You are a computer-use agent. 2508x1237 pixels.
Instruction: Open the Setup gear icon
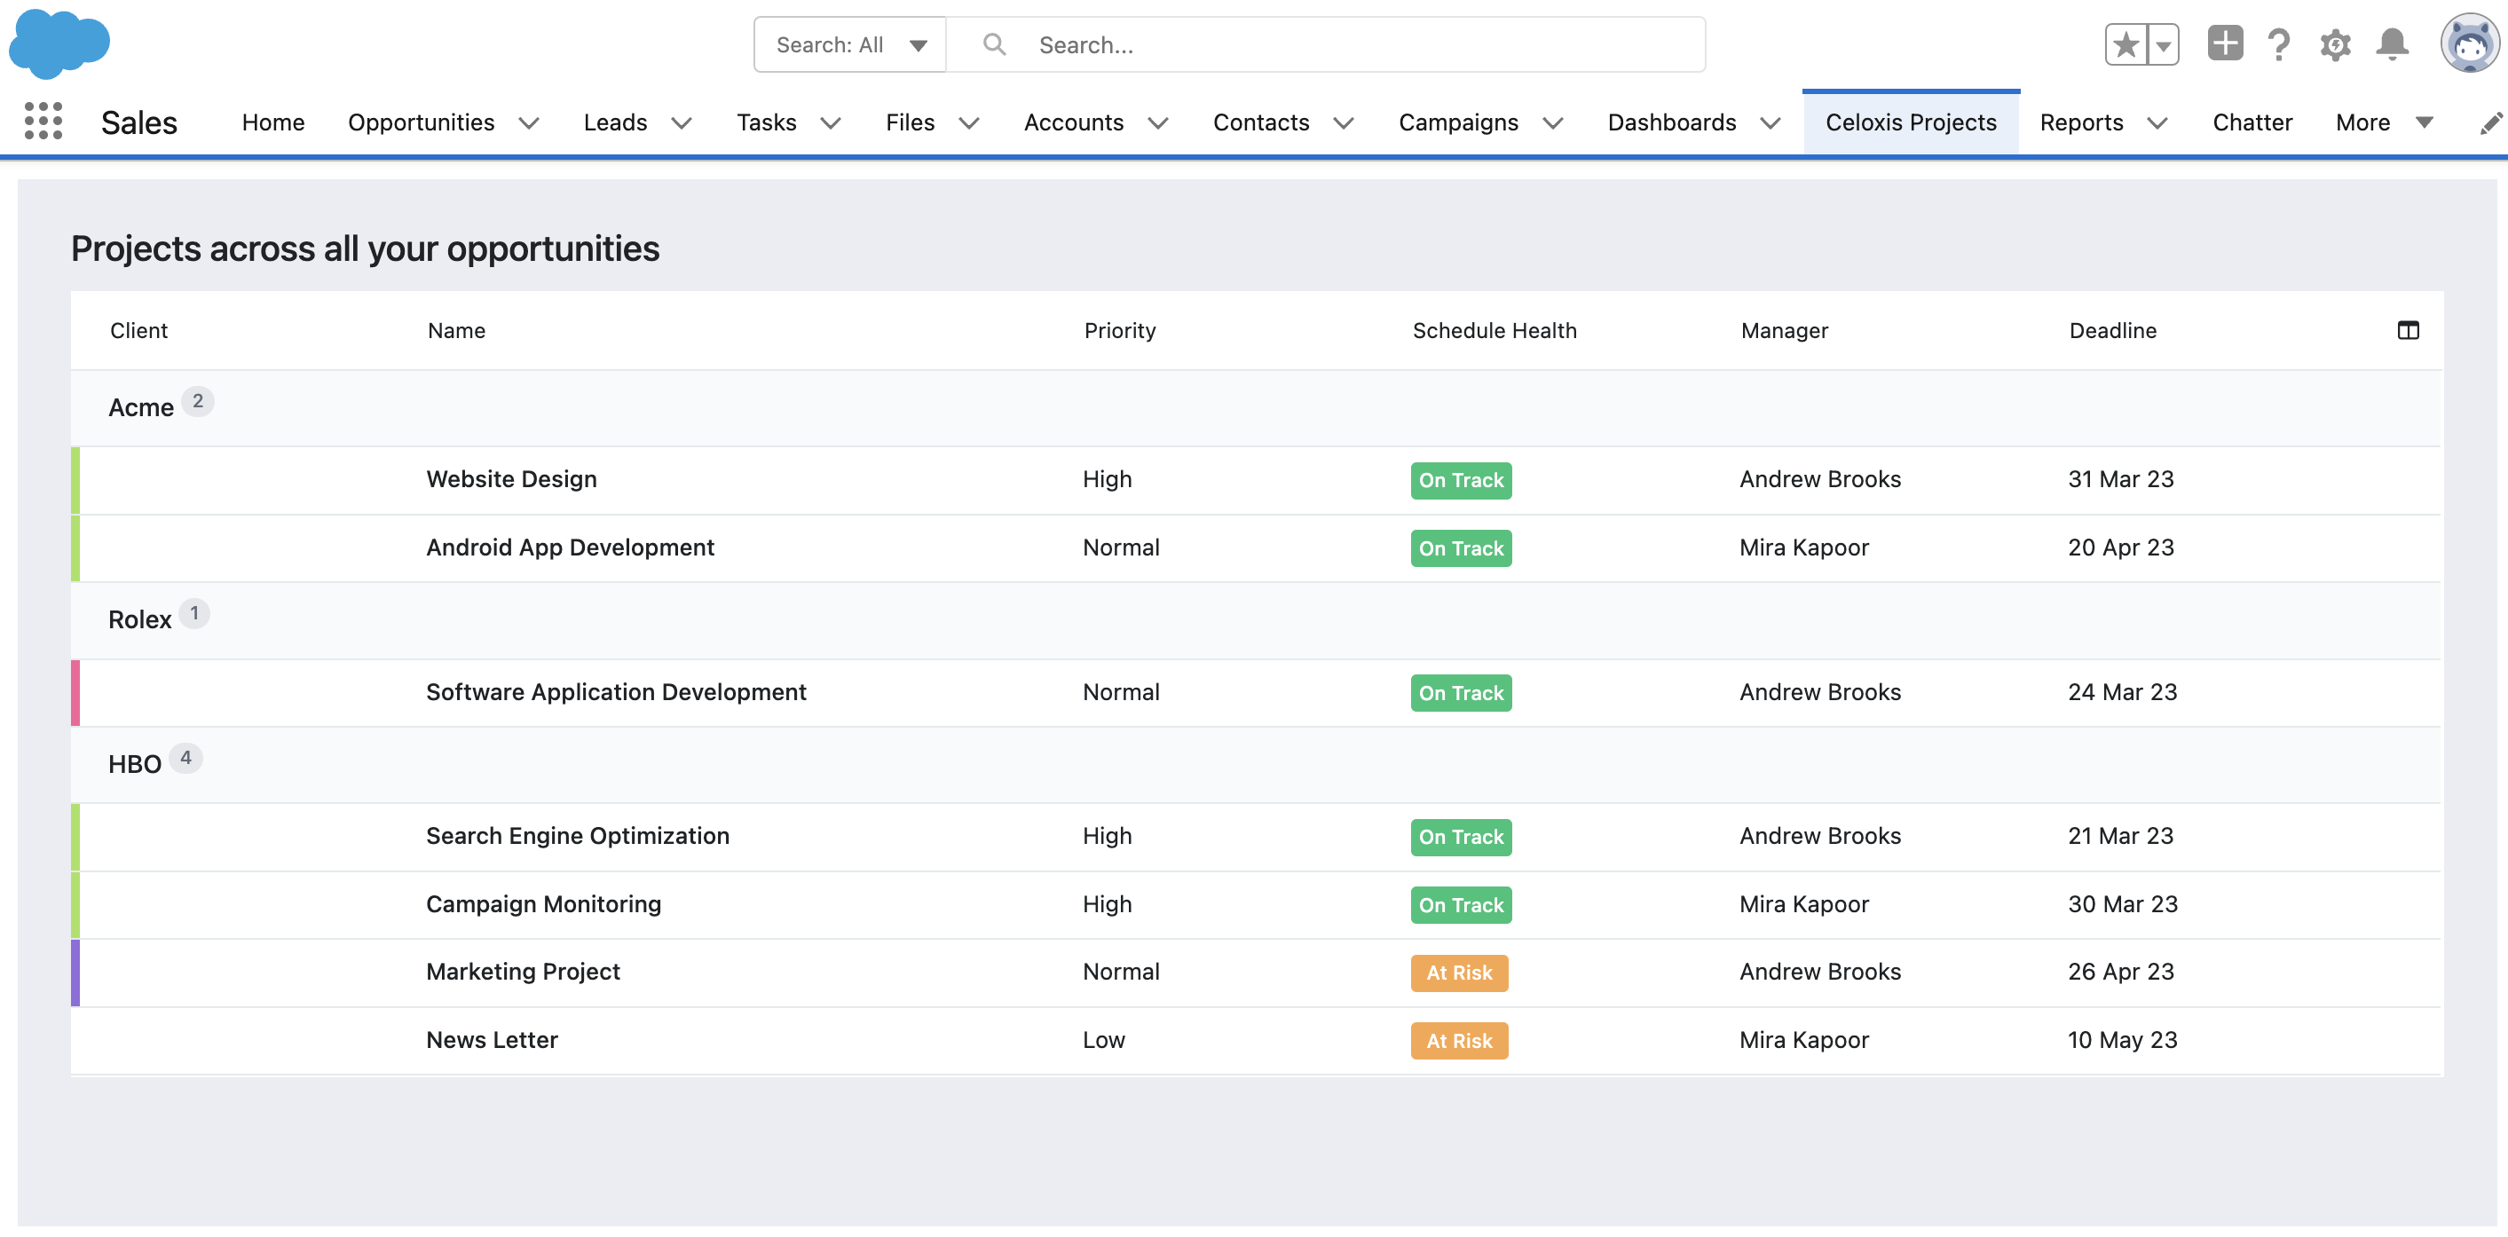tap(2335, 44)
